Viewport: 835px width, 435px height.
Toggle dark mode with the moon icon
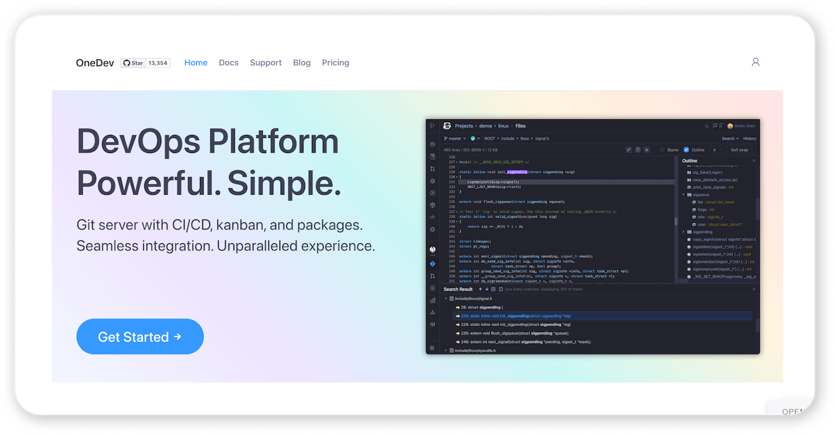(707, 126)
